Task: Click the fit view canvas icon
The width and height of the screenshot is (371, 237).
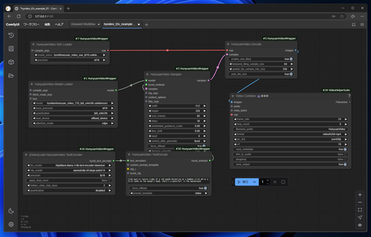Action: pos(360,210)
